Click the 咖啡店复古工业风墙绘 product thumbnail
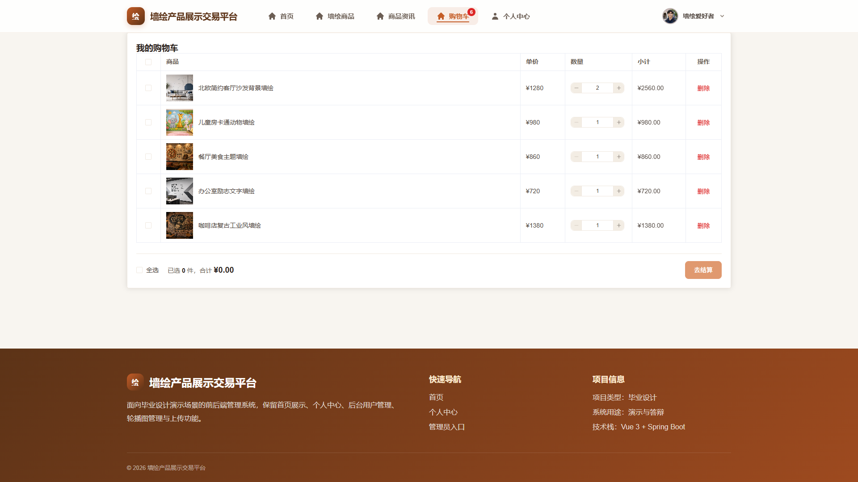Viewport: 858px width, 482px height. click(x=180, y=225)
